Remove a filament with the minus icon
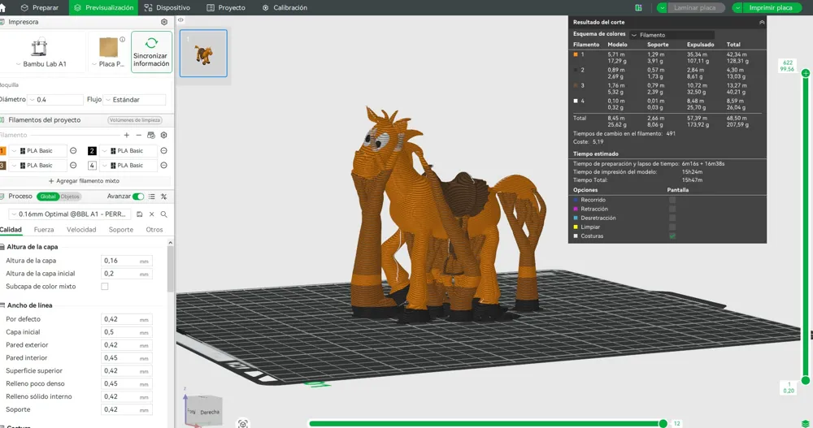813x428 pixels. pyautogui.click(x=138, y=136)
